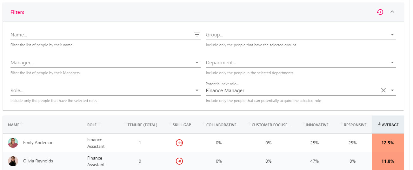Clear the Finance Manager potential next role
The height and width of the screenshot is (170, 413).
(383, 91)
